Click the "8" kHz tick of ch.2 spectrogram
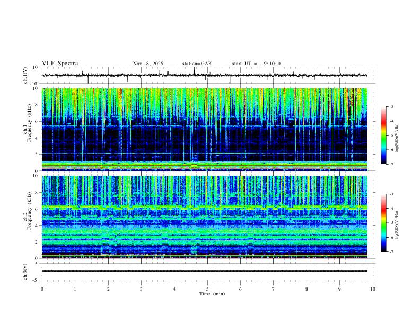Screen dimensions: 420x324 coord(37,193)
